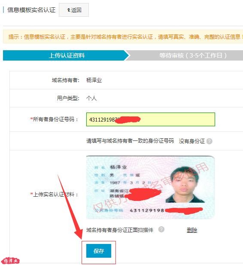The image size is (243, 265).
Task: Open the uploaded ID card thumbnail
Action: [x=150, y=187]
